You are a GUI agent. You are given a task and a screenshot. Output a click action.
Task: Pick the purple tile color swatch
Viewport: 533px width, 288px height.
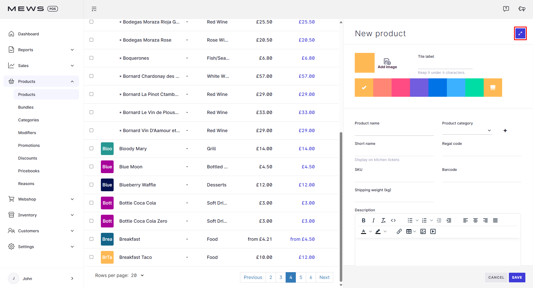pos(419,87)
